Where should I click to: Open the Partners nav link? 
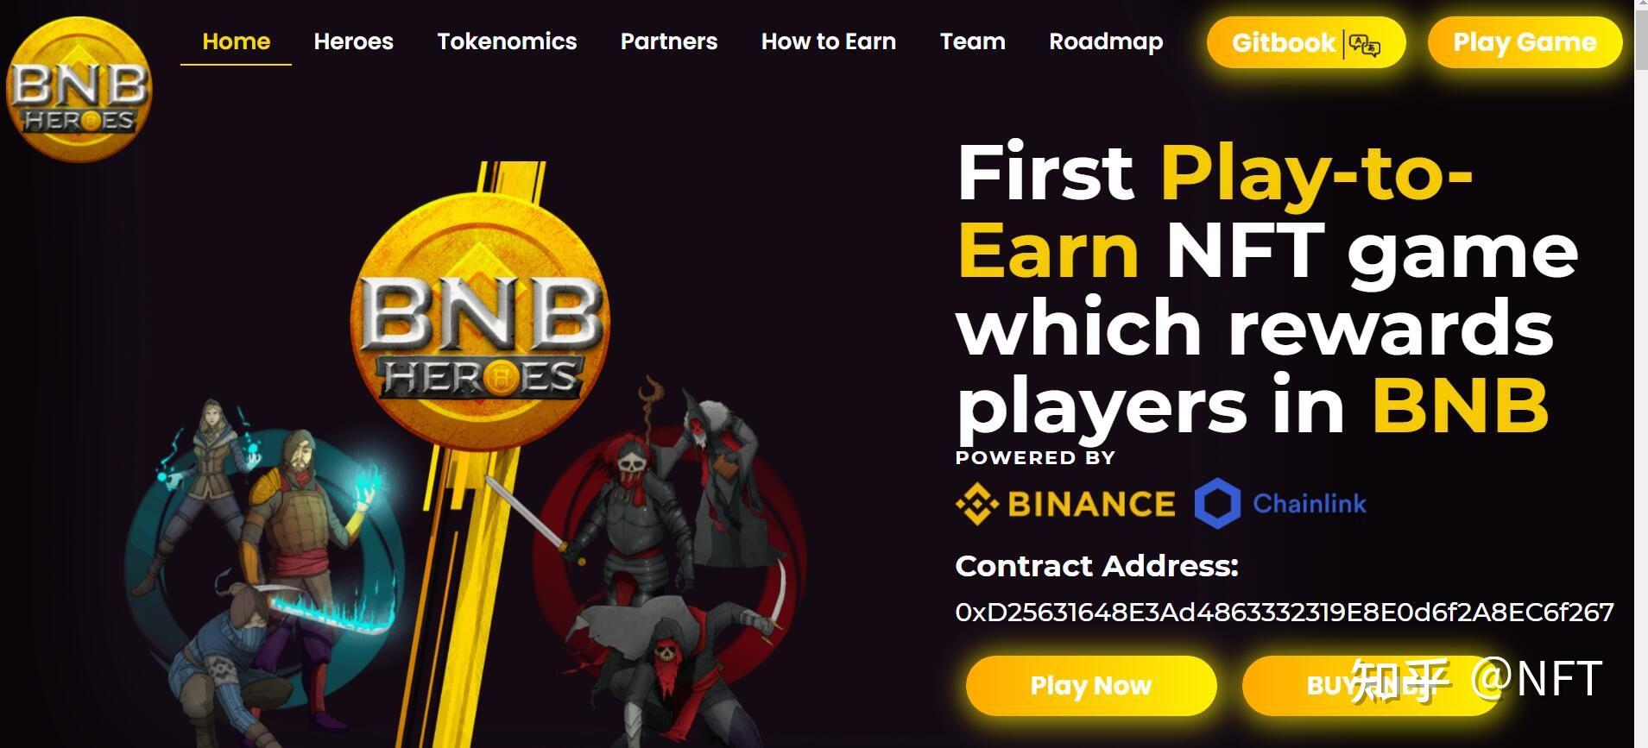click(x=669, y=41)
